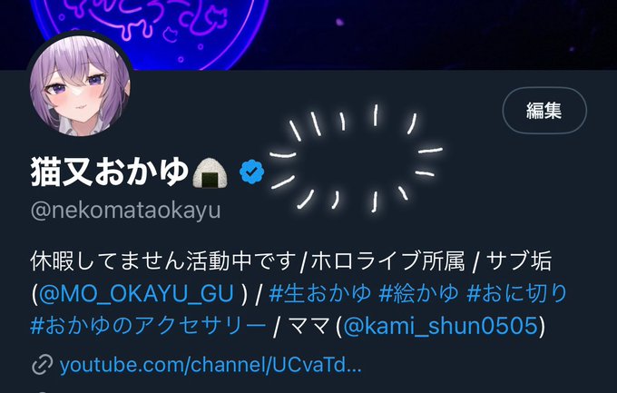This screenshot has height=393, width=617.
Task: Click the ホロライブ所属 text in bio
Action: [387, 261]
